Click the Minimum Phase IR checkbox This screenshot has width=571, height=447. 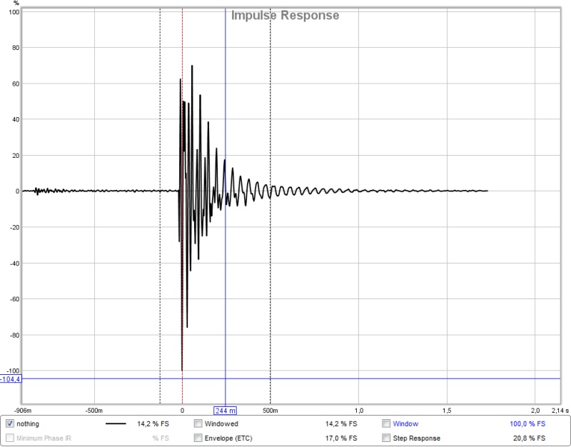10,438
